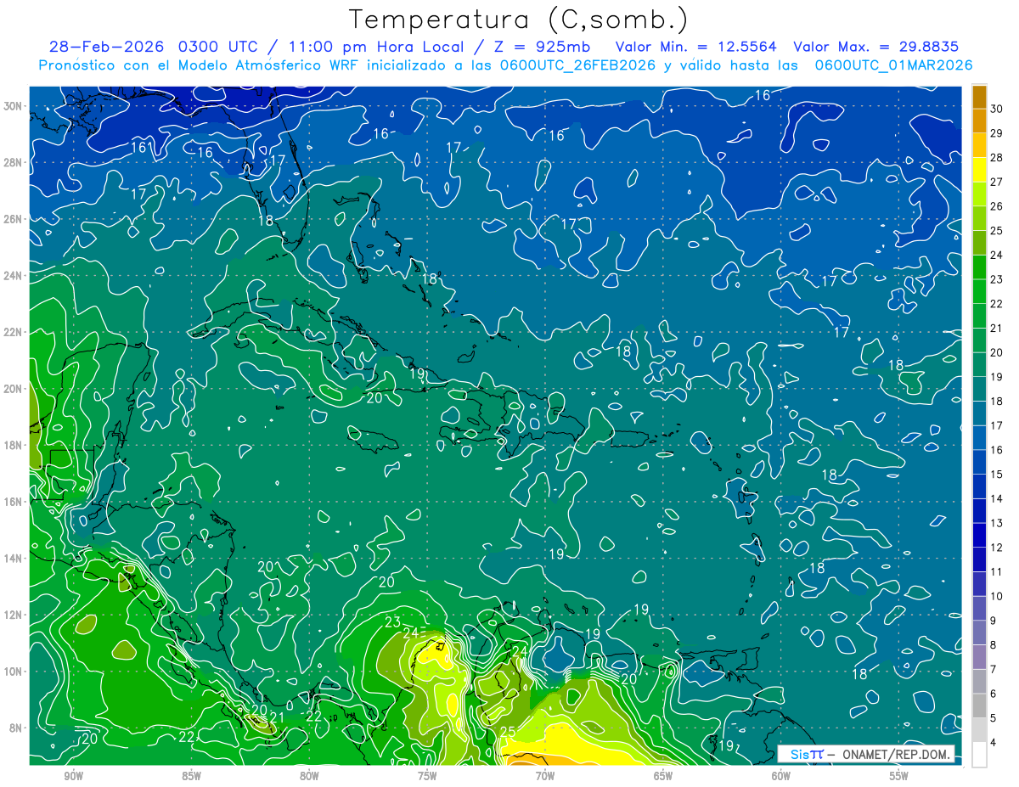Click the 85W longitude axis label

[x=191, y=776]
